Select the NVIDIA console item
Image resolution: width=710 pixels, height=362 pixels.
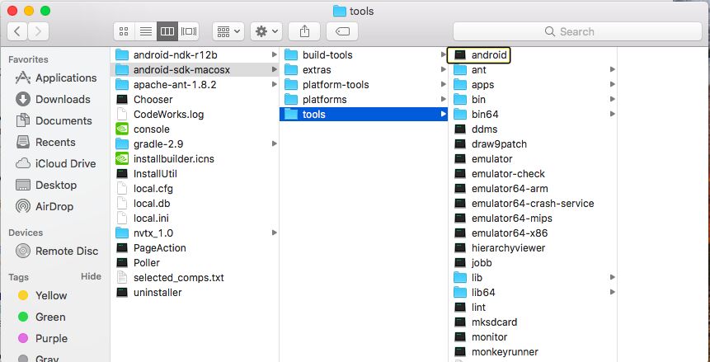(x=142, y=129)
